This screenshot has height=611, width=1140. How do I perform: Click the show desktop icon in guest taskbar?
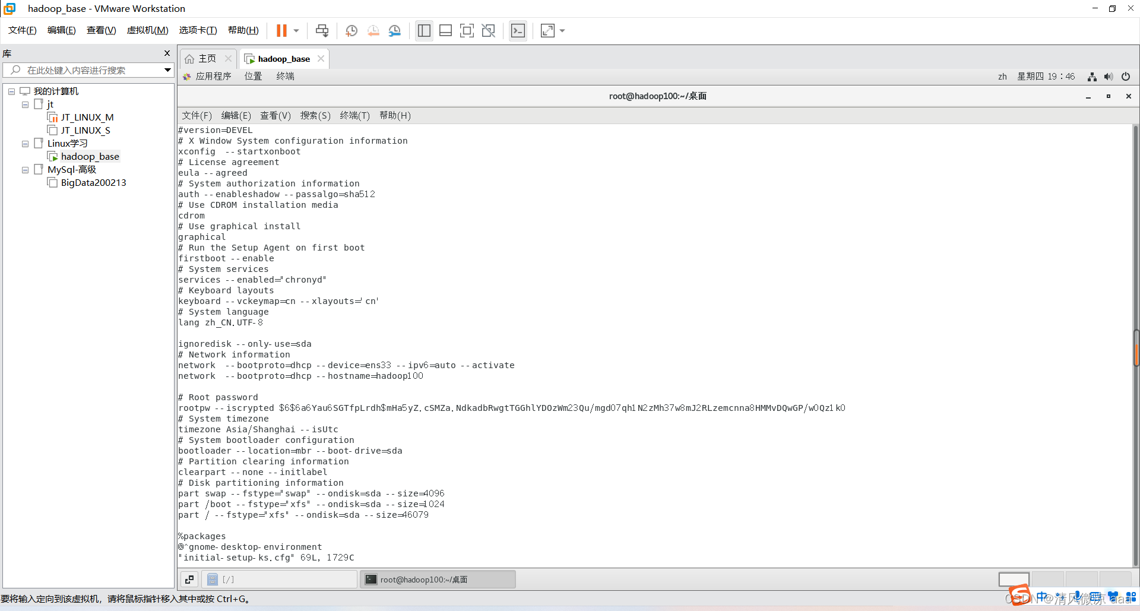point(189,580)
